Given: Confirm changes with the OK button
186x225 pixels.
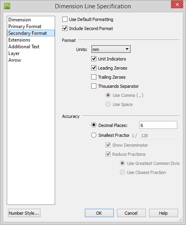Looking at the screenshot, I should tap(99, 213).
